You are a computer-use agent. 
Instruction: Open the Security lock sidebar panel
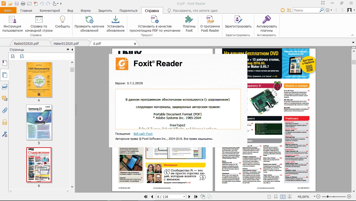4,122
